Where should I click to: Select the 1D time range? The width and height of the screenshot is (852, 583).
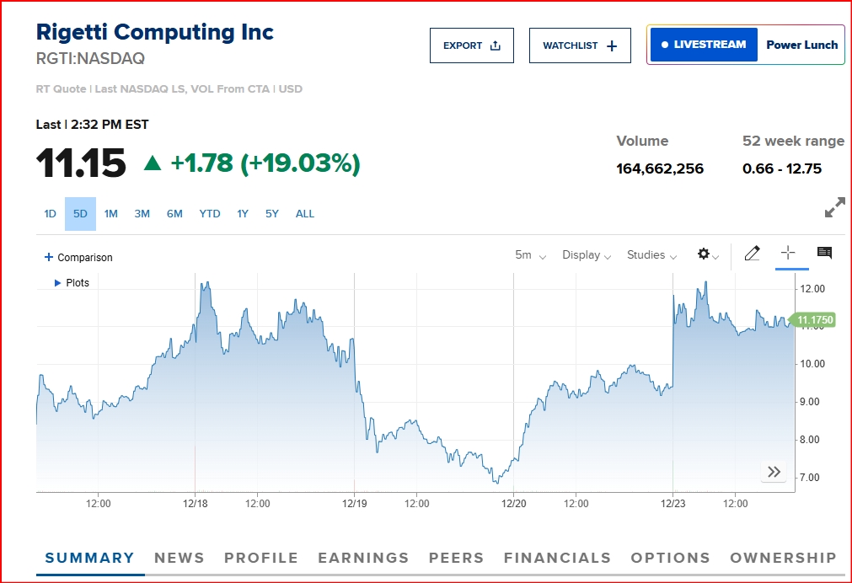(51, 214)
